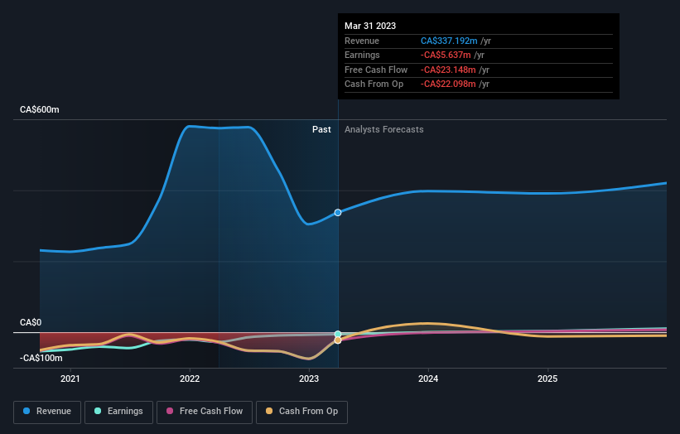Click the Earnings row label in tooltip
The width and height of the screenshot is (680, 434).
coord(362,55)
